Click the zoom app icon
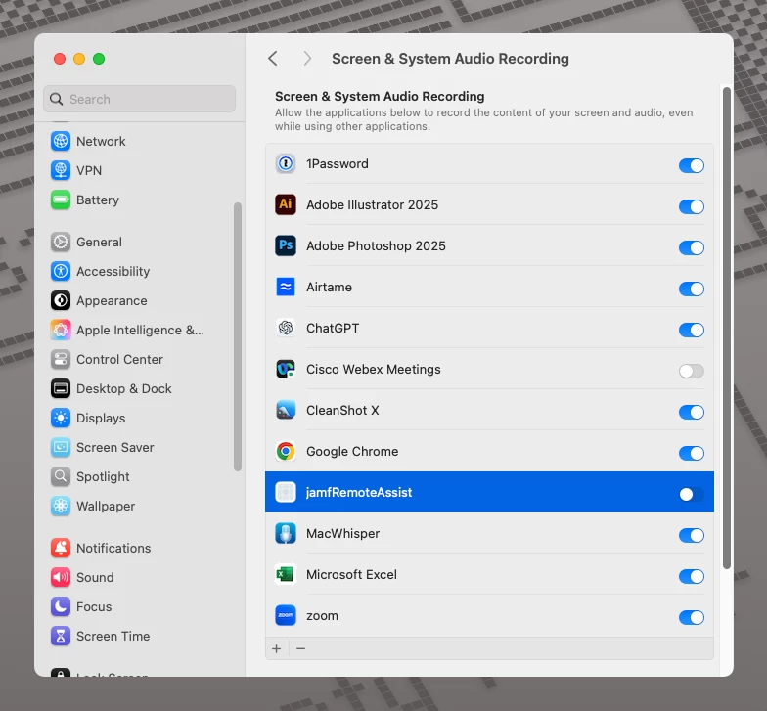The height and width of the screenshot is (711, 767). (x=286, y=616)
